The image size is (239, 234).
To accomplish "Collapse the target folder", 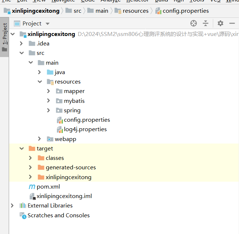I will (22, 149).
